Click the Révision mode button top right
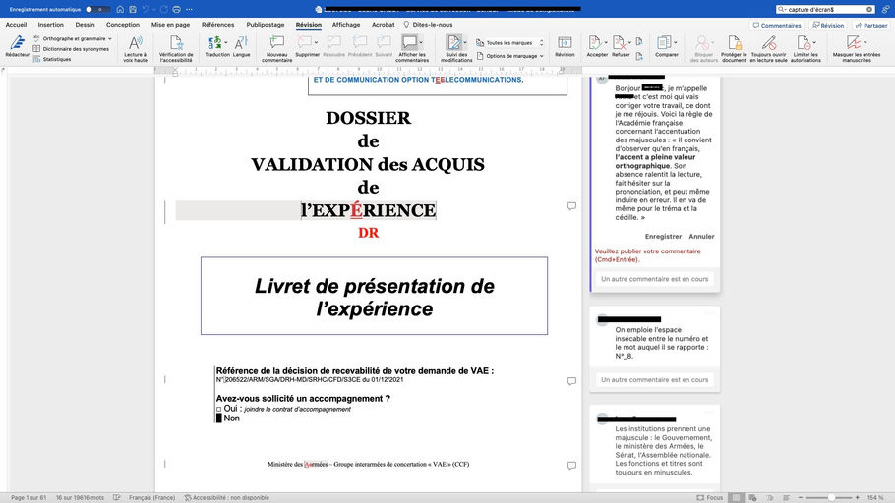Screen dimensions: 895x503 [828, 26]
